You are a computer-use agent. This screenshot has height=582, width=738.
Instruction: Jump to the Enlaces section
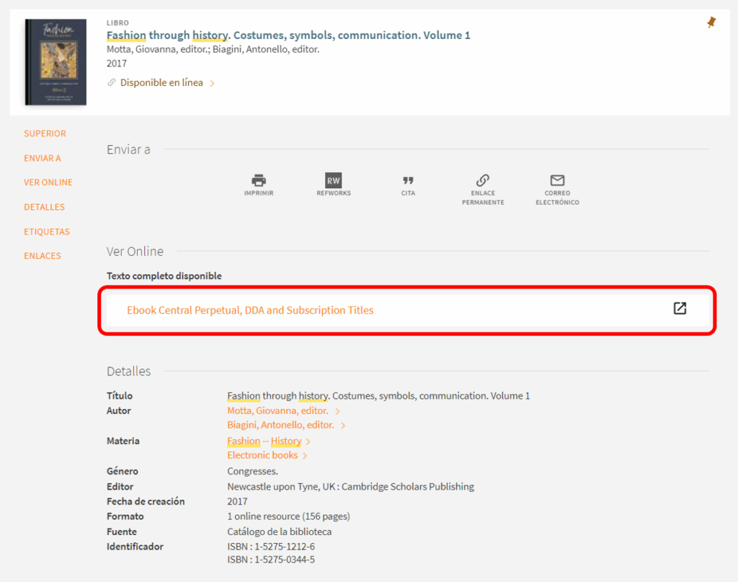pyautogui.click(x=43, y=256)
